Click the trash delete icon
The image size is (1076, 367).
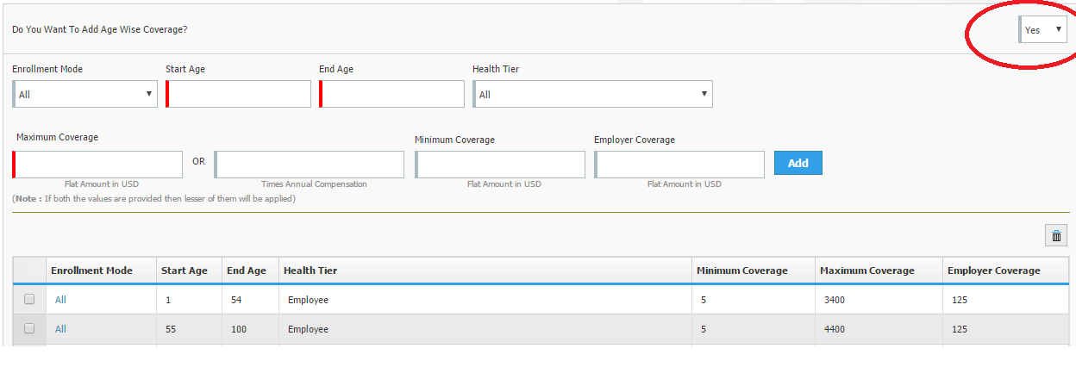click(x=1055, y=236)
